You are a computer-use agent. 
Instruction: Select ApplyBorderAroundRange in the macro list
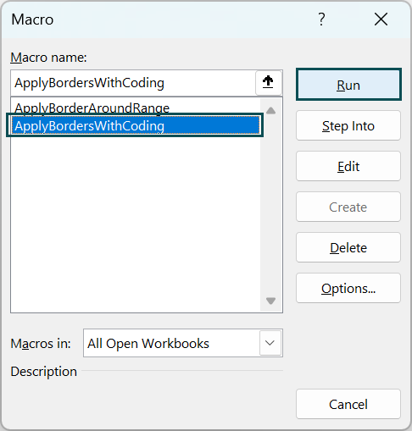(x=92, y=108)
